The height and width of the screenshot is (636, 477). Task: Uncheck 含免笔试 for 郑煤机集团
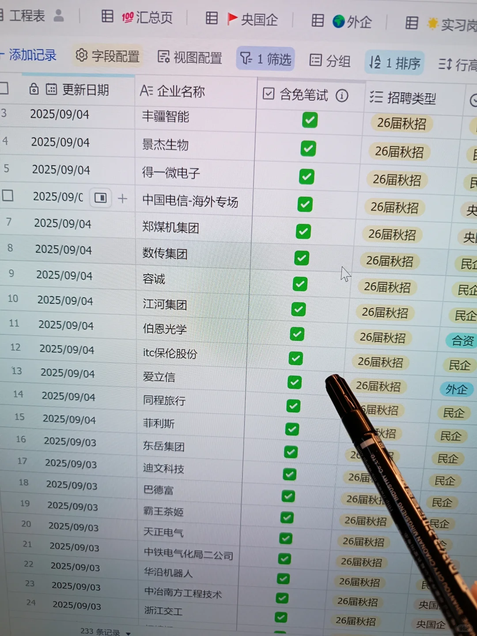tap(303, 231)
